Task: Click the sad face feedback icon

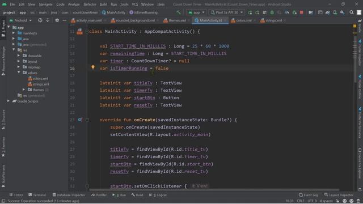Action: [x=352, y=201]
